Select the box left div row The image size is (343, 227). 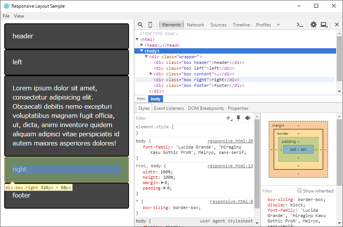click(x=194, y=68)
